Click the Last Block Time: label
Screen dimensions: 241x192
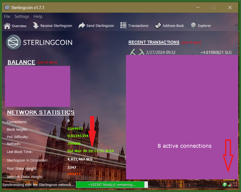(x=20, y=152)
